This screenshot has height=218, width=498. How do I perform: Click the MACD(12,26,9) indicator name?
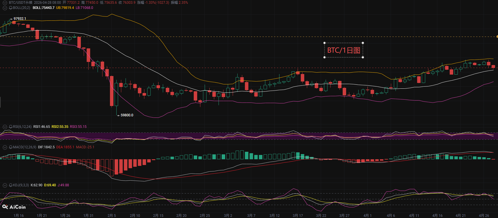[x=25, y=147]
